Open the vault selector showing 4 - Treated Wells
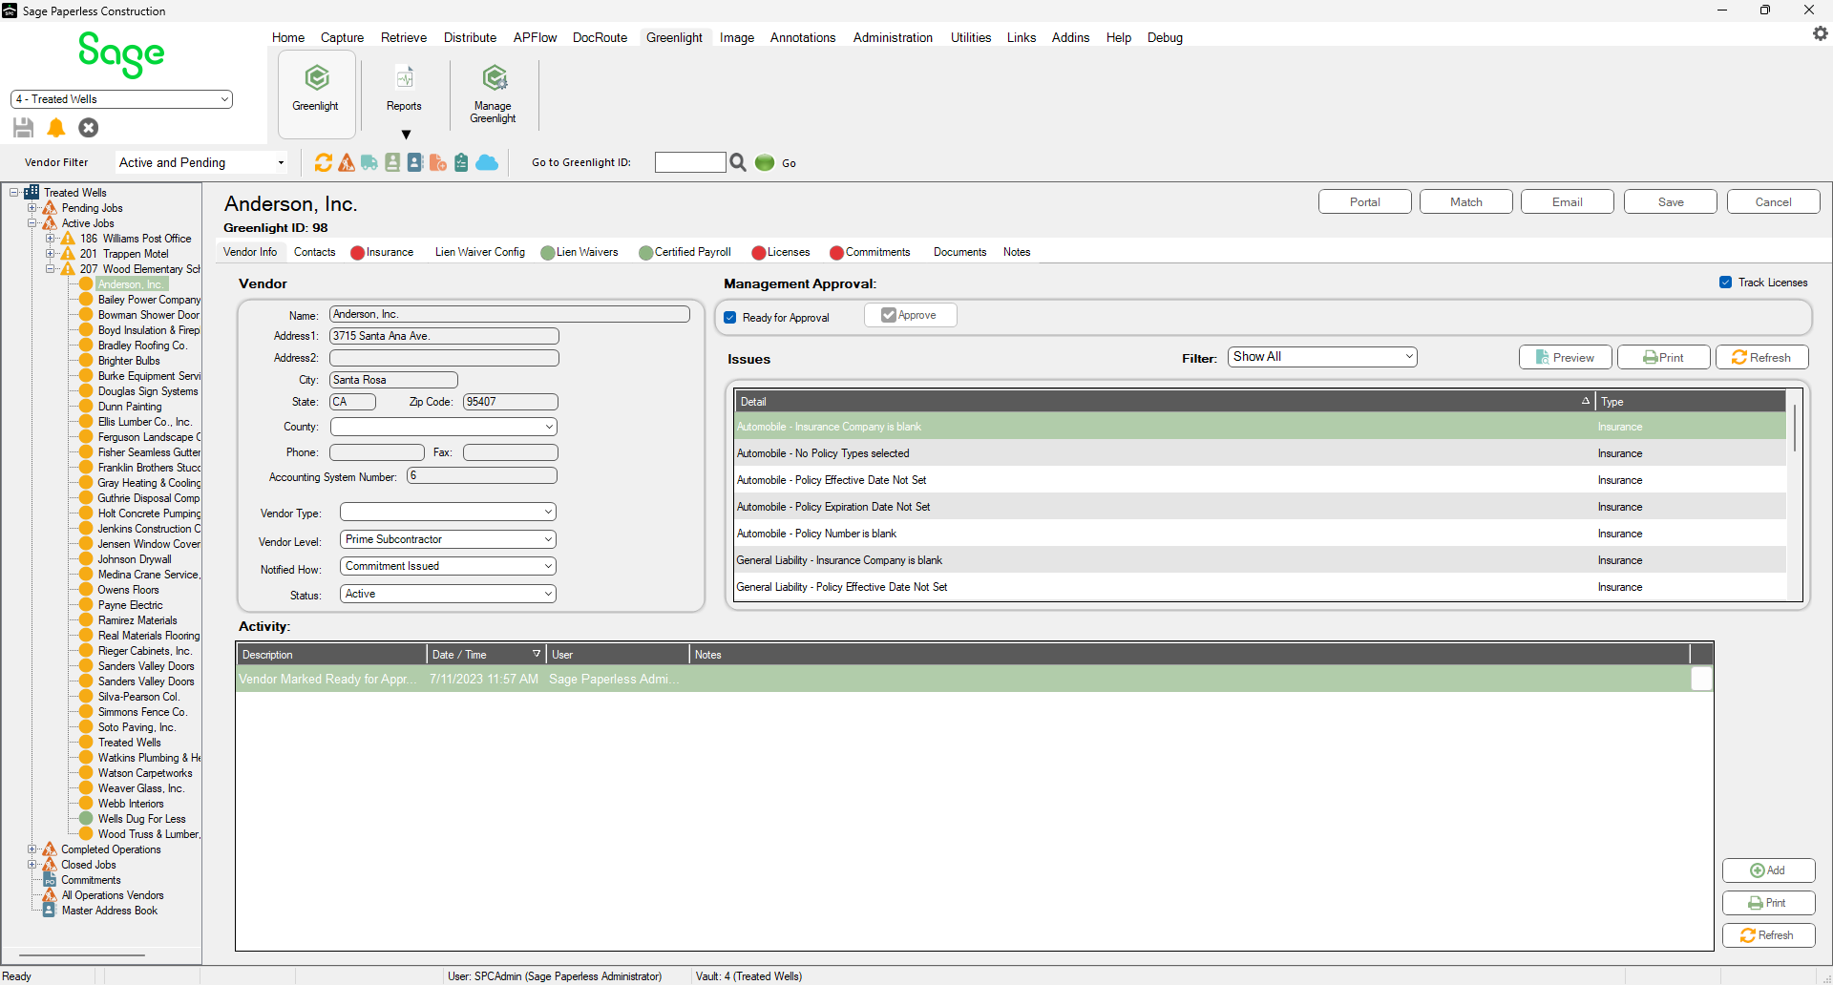The width and height of the screenshot is (1833, 985). [x=121, y=99]
